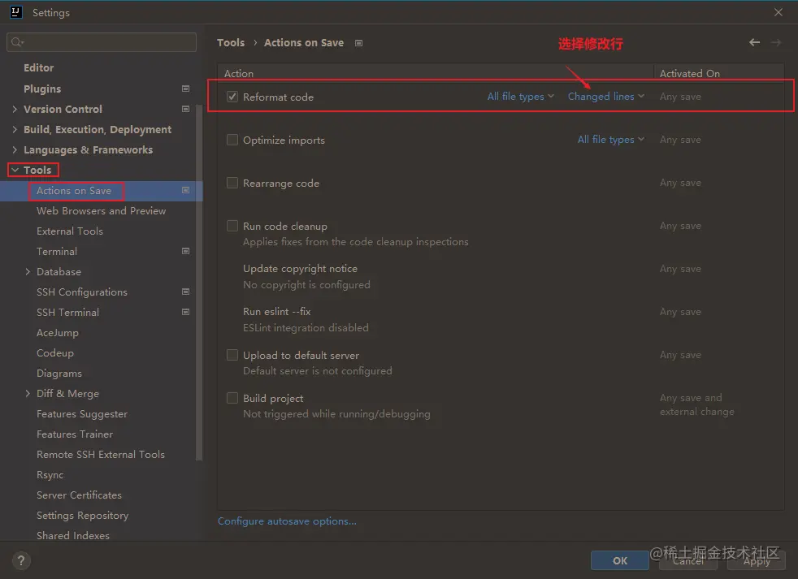Click project-level icon on Actions on Save row

tap(186, 190)
